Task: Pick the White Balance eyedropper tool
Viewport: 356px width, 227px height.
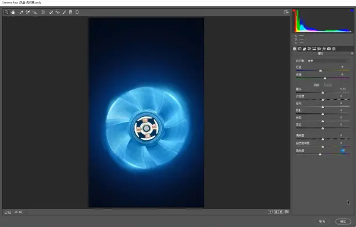Action: point(21,12)
